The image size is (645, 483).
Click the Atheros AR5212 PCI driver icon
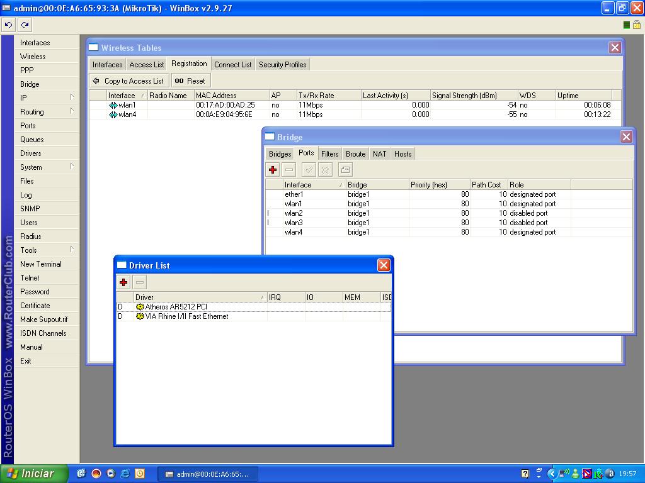tap(140, 307)
